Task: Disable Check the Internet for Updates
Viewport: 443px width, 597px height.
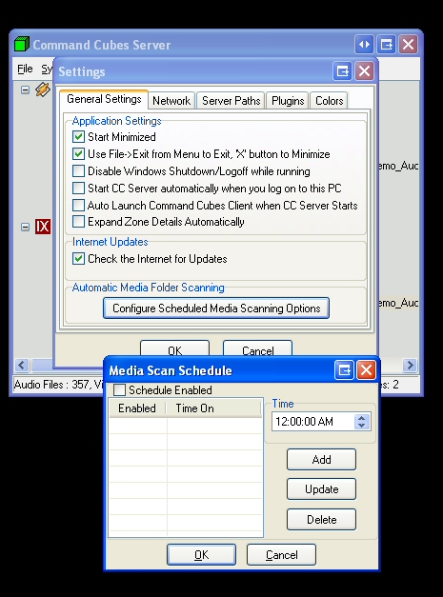Action: 78,259
